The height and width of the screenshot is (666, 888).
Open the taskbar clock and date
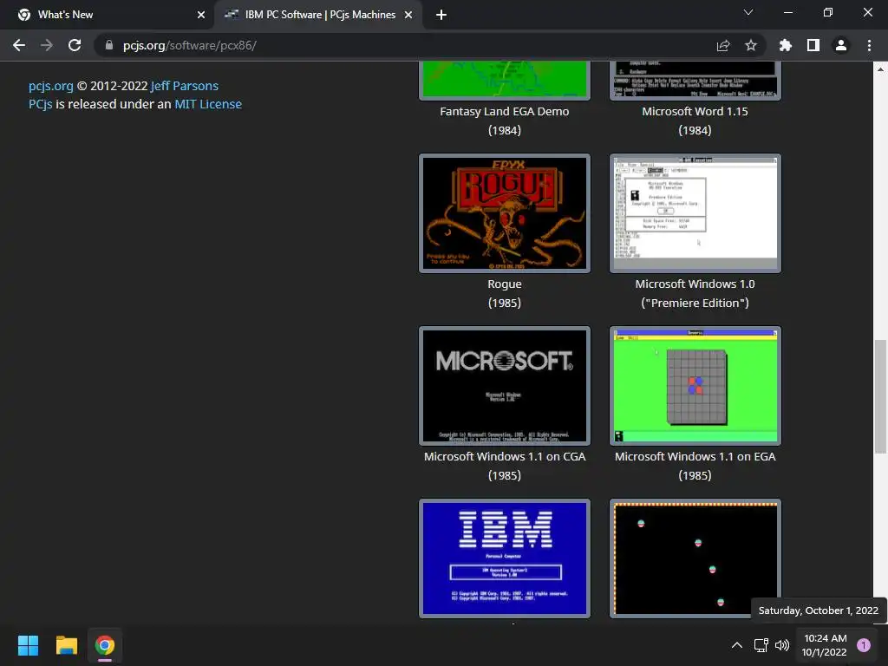click(825, 645)
